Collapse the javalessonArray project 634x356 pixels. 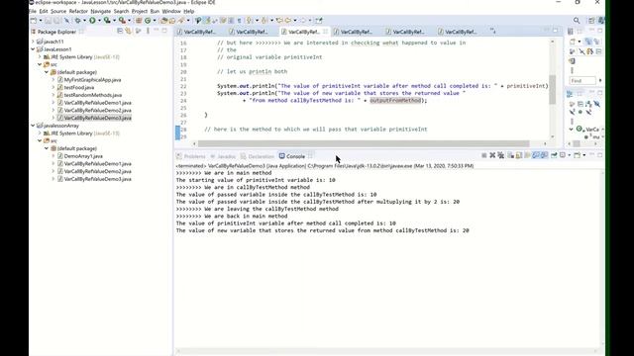33,126
